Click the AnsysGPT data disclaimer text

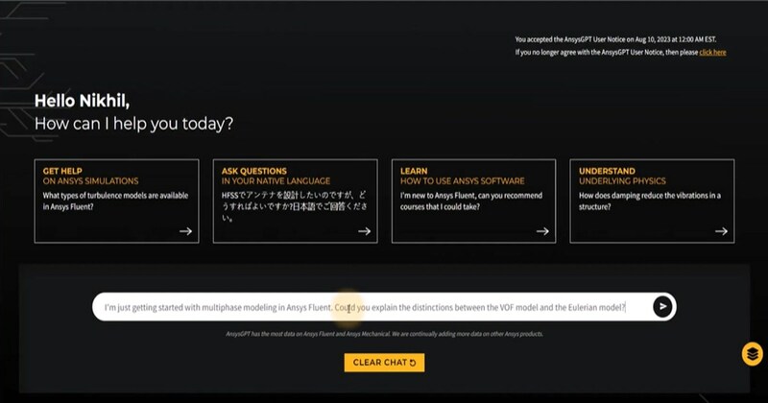coord(384,334)
